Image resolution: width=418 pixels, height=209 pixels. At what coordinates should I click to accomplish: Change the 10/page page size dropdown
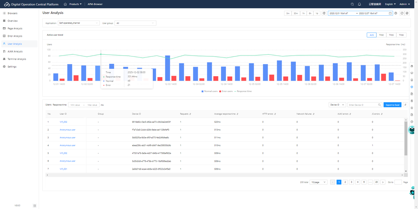(318, 182)
